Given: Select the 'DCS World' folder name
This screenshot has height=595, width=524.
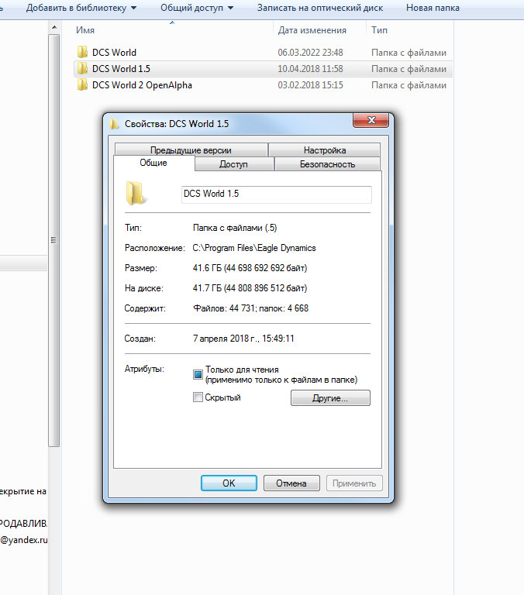Looking at the screenshot, I should 114,53.
